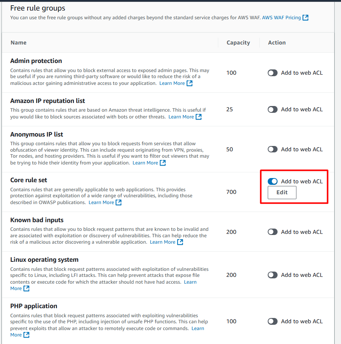Open AWS WAF Pricing external link icon
The width and height of the screenshot is (341, 344).
[306, 17]
